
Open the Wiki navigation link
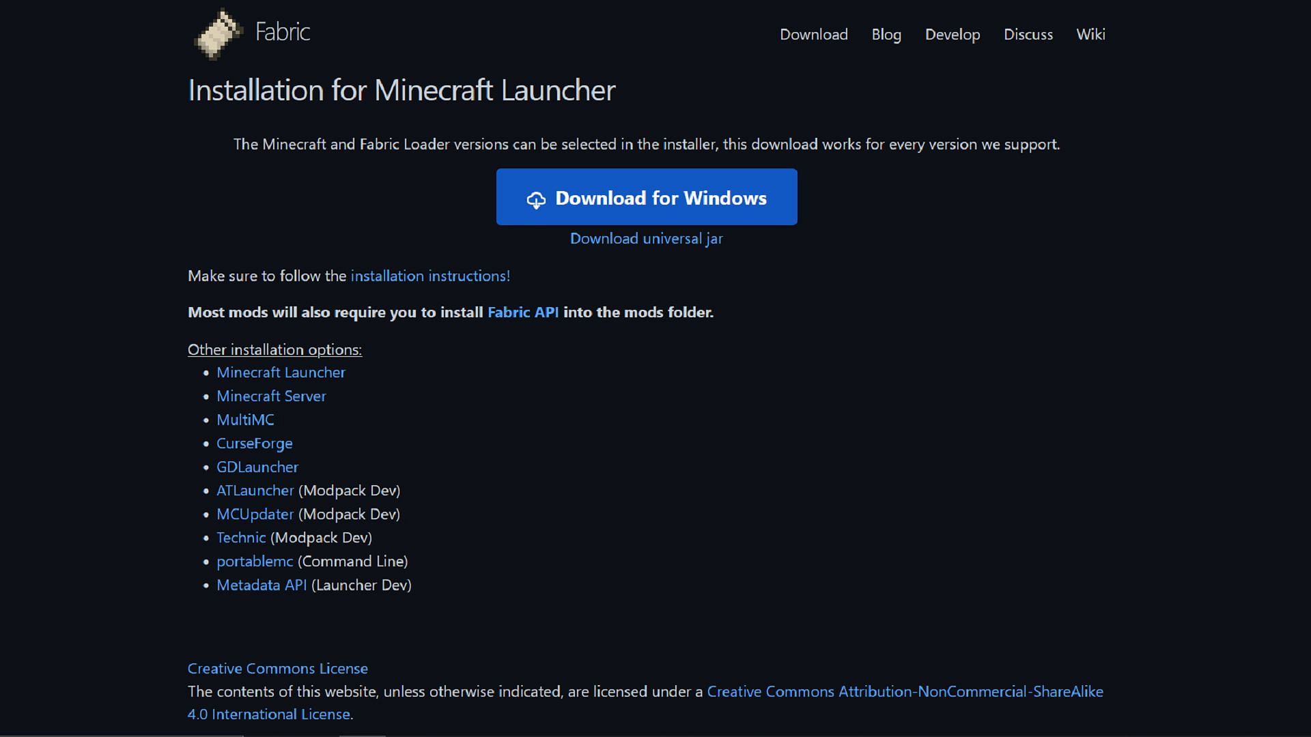click(1090, 34)
